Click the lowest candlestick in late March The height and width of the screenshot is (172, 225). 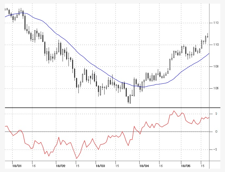(130, 99)
